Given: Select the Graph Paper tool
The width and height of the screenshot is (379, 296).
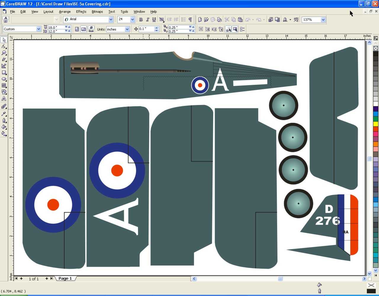Looking at the screenshot, I should [x=4, y=85].
